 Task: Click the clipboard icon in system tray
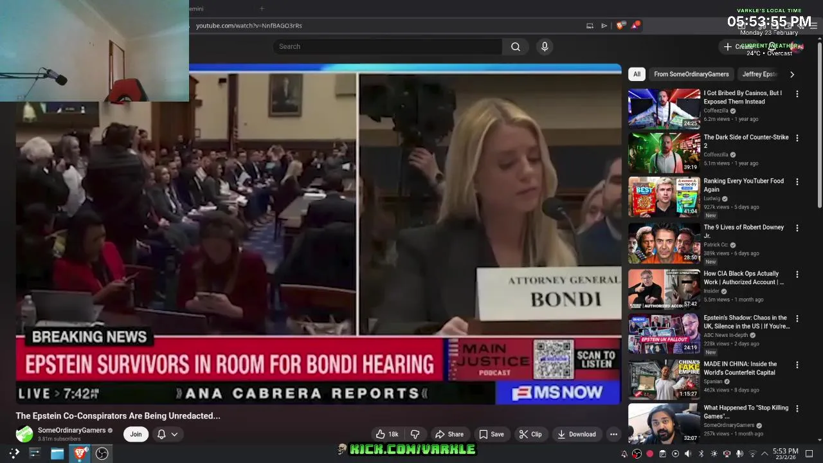[x=663, y=454]
